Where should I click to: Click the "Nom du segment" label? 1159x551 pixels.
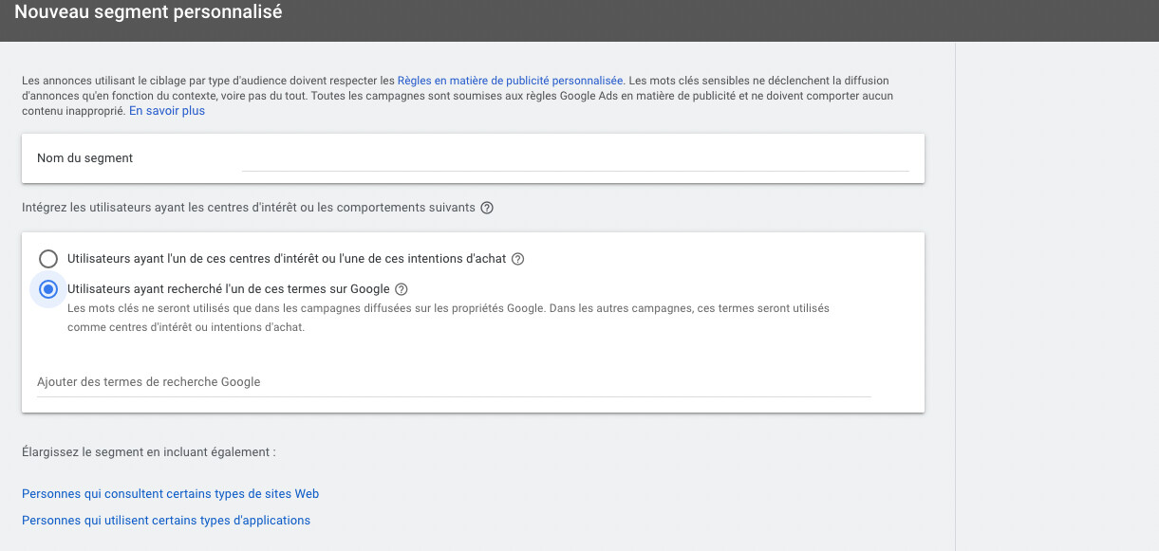tap(85, 158)
